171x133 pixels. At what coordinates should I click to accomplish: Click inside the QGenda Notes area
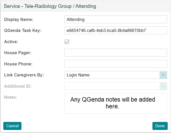pos(115,103)
